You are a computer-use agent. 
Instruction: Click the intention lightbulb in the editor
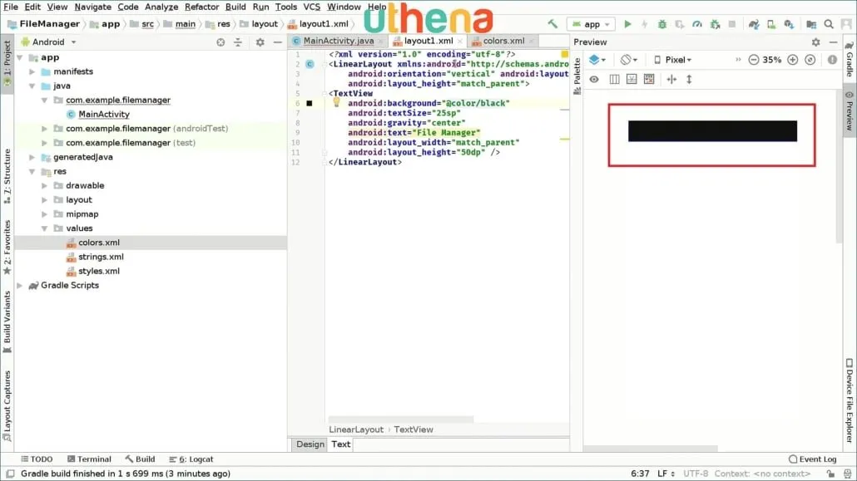336,102
